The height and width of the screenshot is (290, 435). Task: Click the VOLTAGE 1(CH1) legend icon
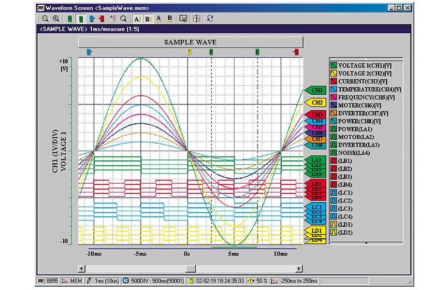(333, 66)
